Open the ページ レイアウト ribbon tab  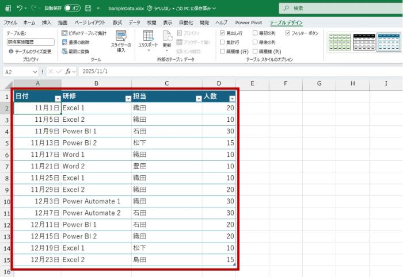pyautogui.click(x=90, y=22)
